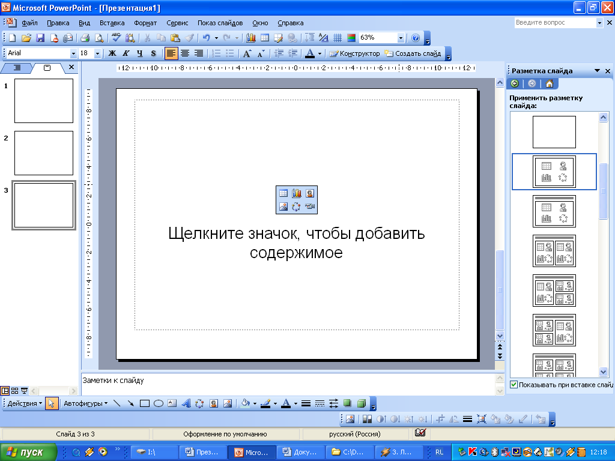Image resolution: width=615 pixels, height=461 pixels.
Task: Click the table icon in the slide placeholder
Action: pyautogui.click(x=283, y=193)
